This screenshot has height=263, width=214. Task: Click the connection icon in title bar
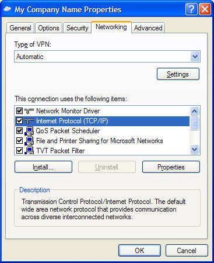pyautogui.click(x=8, y=9)
